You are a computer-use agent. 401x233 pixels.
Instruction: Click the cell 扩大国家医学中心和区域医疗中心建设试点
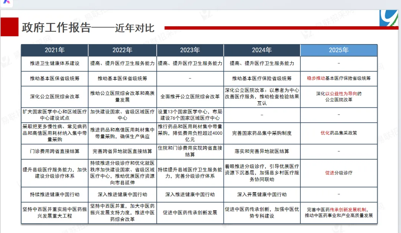click(55, 115)
